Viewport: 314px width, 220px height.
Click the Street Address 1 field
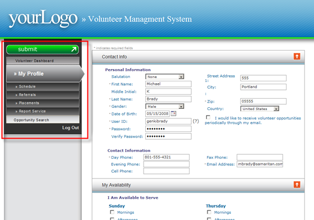coord(263,78)
